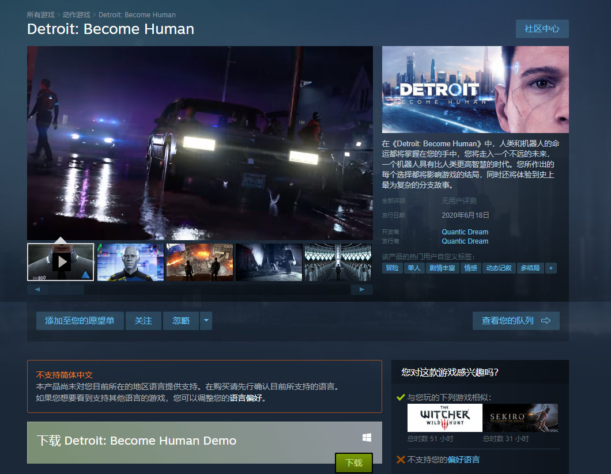The width and height of the screenshot is (611, 474).
Task: Click the left arrow of thumbnail strip
Action: 37,289
